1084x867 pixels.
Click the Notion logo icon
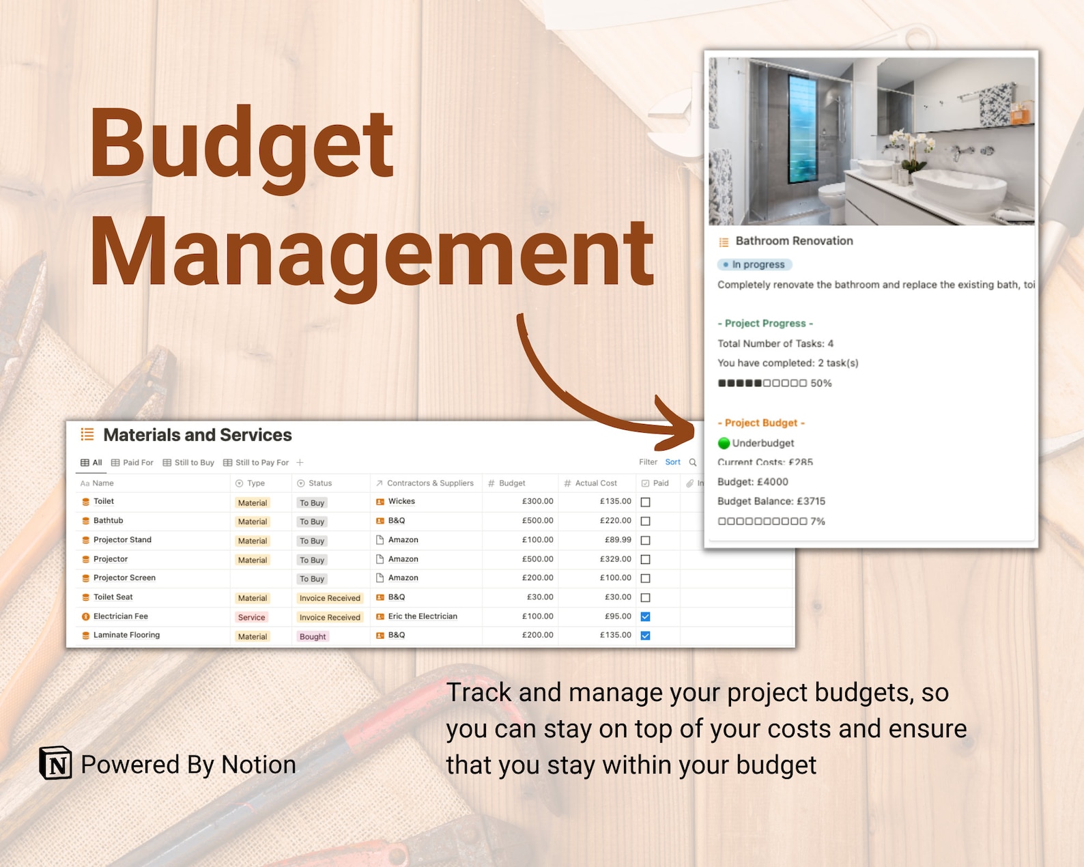click(55, 763)
